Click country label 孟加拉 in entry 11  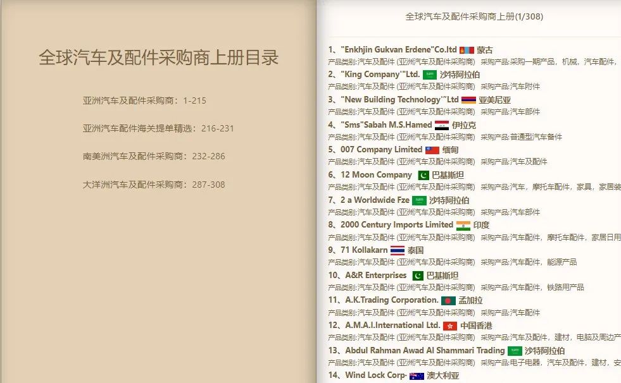pyautogui.click(x=470, y=301)
